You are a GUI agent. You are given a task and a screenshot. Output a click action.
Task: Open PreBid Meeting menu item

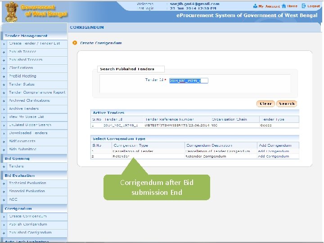pos(22,76)
